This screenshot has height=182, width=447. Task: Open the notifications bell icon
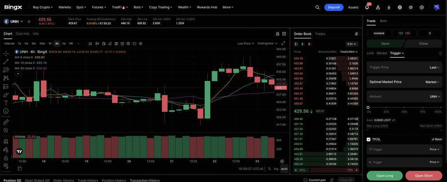[x=367, y=7]
